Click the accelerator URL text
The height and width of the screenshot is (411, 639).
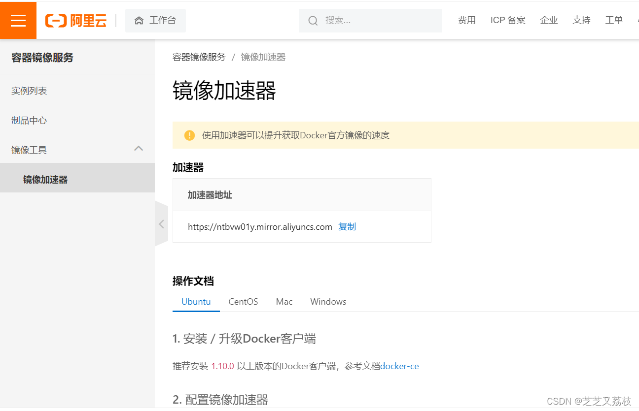click(260, 227)
